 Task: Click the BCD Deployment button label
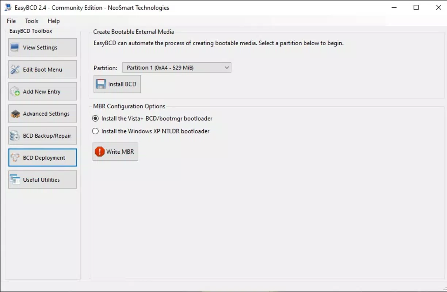[x=44, y=158]
